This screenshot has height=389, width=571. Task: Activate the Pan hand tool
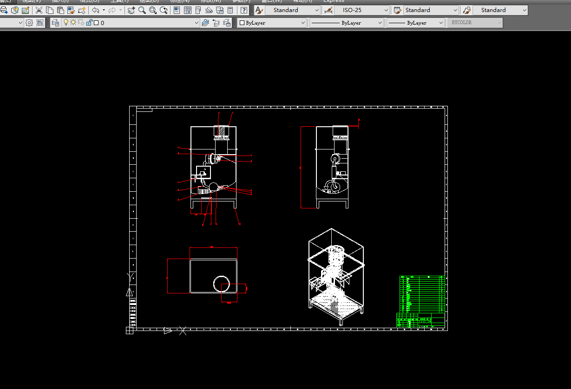(131, 10)
